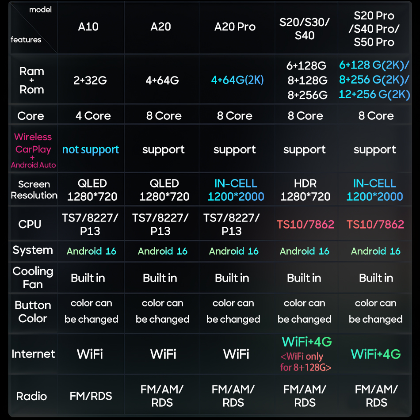The image size is (420, 420).
Task: Select the CPU row label
Action: pyautogui.click(x=30, y=224)
